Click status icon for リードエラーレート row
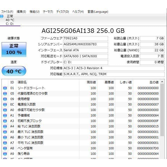This screenshot has width=167, height=167. 5,88
